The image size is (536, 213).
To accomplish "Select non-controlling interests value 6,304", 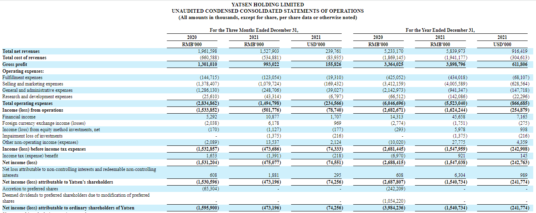I will [x=460, y=175].
